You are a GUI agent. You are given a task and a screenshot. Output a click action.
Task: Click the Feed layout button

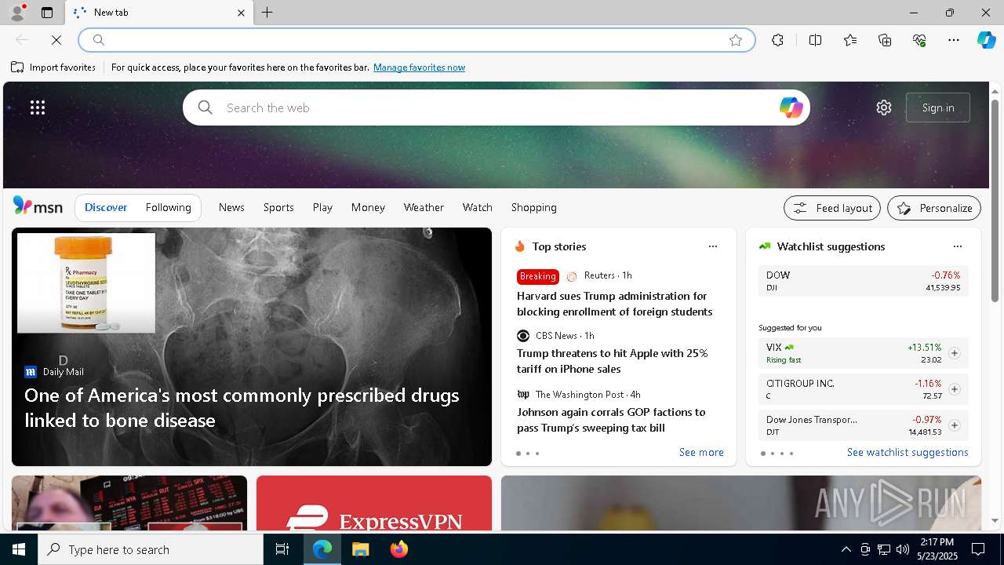[x=832, y=208]
